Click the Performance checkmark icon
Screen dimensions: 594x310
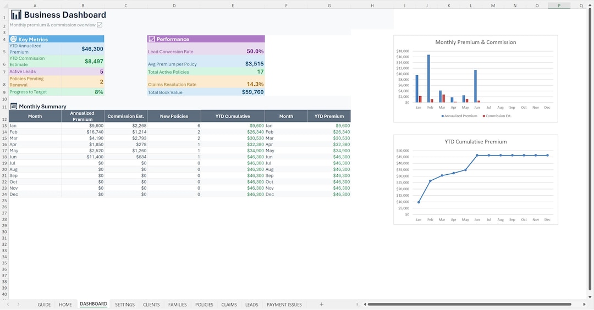tap(152, 39)
